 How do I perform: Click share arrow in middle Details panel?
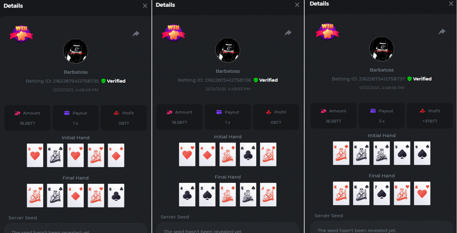click(288, 33)
